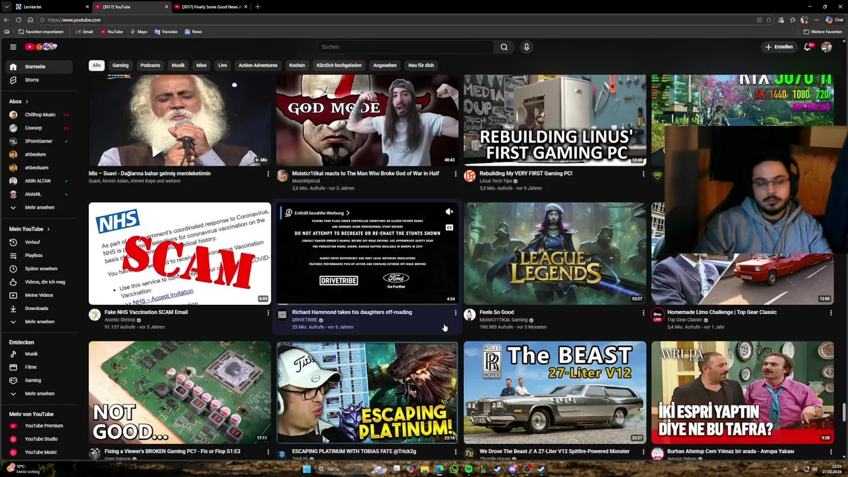Open Gaming under Entdecken
The height and width of the screenshot is (477, 848).
coord(40,380)
